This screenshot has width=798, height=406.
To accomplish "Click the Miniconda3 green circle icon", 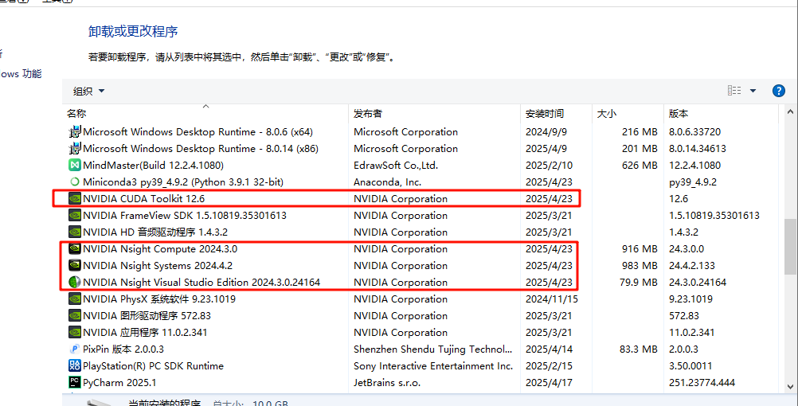I will (75, 182).
